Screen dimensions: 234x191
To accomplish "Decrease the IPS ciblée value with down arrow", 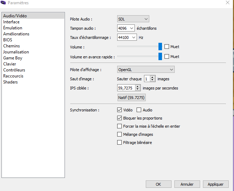I will tap(138, 89).
